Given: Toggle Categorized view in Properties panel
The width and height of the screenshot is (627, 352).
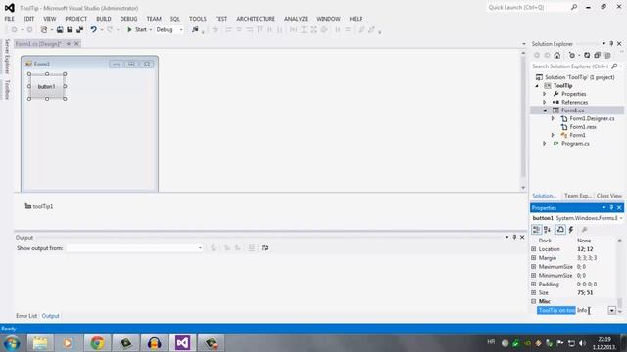Looking at the screenshot, I should pyautogui.click(x=536, y=230).
